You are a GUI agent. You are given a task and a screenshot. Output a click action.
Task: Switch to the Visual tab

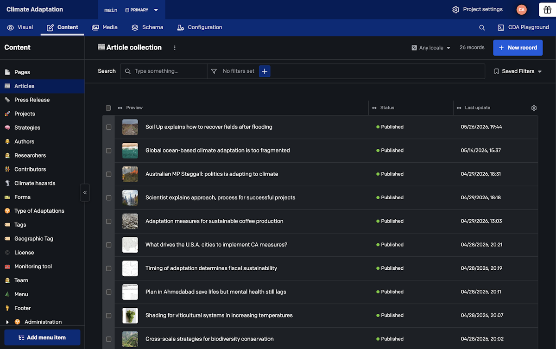tap(20, 27)
